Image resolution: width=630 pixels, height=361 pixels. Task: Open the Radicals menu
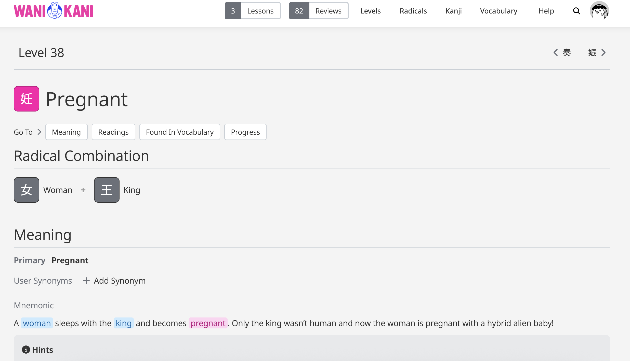click(x=413, y=11)
